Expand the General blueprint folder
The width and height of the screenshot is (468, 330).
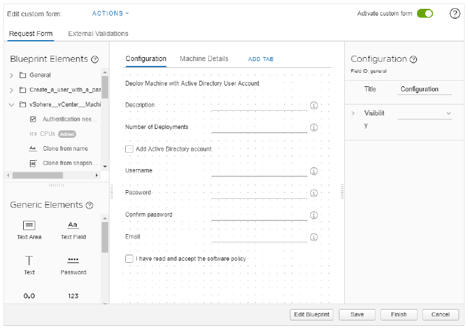(x=12, y=75)
